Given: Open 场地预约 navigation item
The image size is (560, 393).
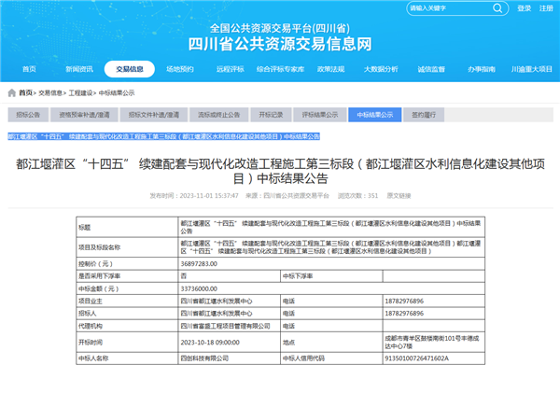Looking at the screenshot, I should (180, 69).
